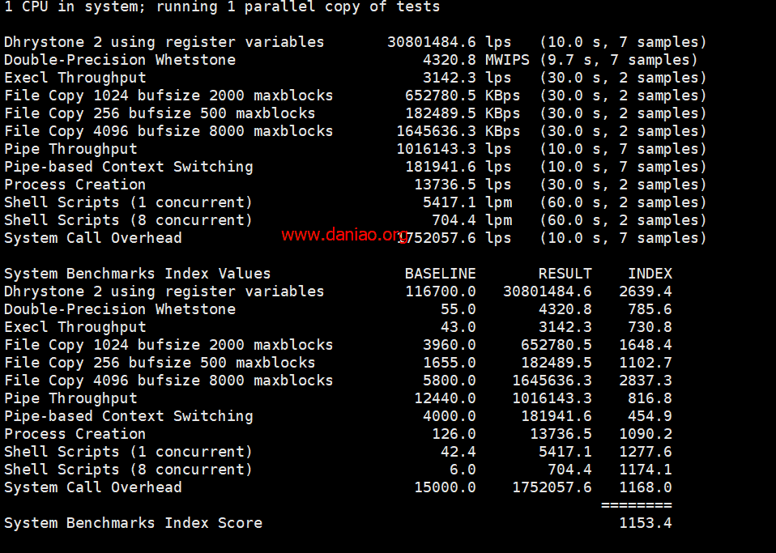The width and height of the screenshot is (776, 553).
Task: Click the lowest index value 454.9
Action: [x=650, y=416]
